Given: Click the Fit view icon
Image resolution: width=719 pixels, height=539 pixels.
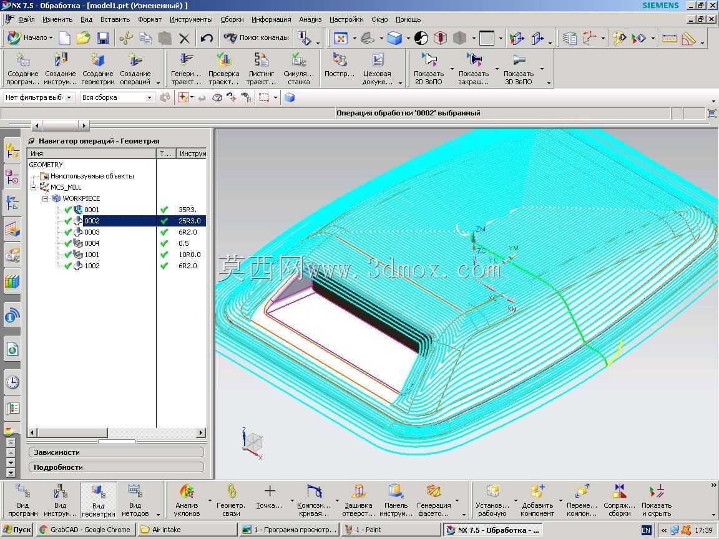Looking at the screenshot, I should pos(341,38).
